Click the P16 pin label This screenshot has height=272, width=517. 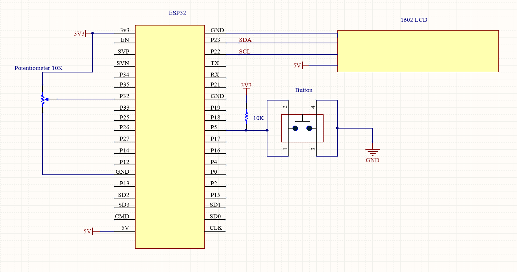215,150
